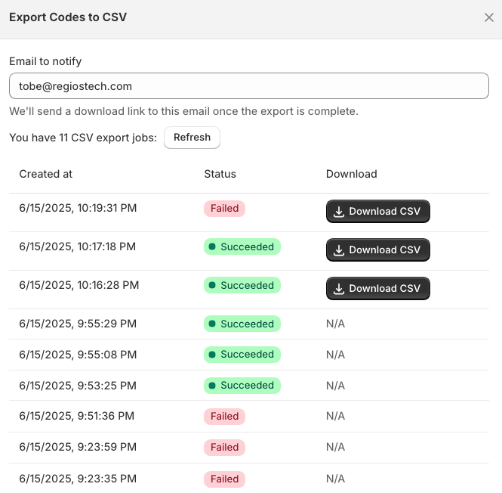
Task: Select the 6/15/2025, 9:55:08 PM timestamp
Action: click(78, 355)
